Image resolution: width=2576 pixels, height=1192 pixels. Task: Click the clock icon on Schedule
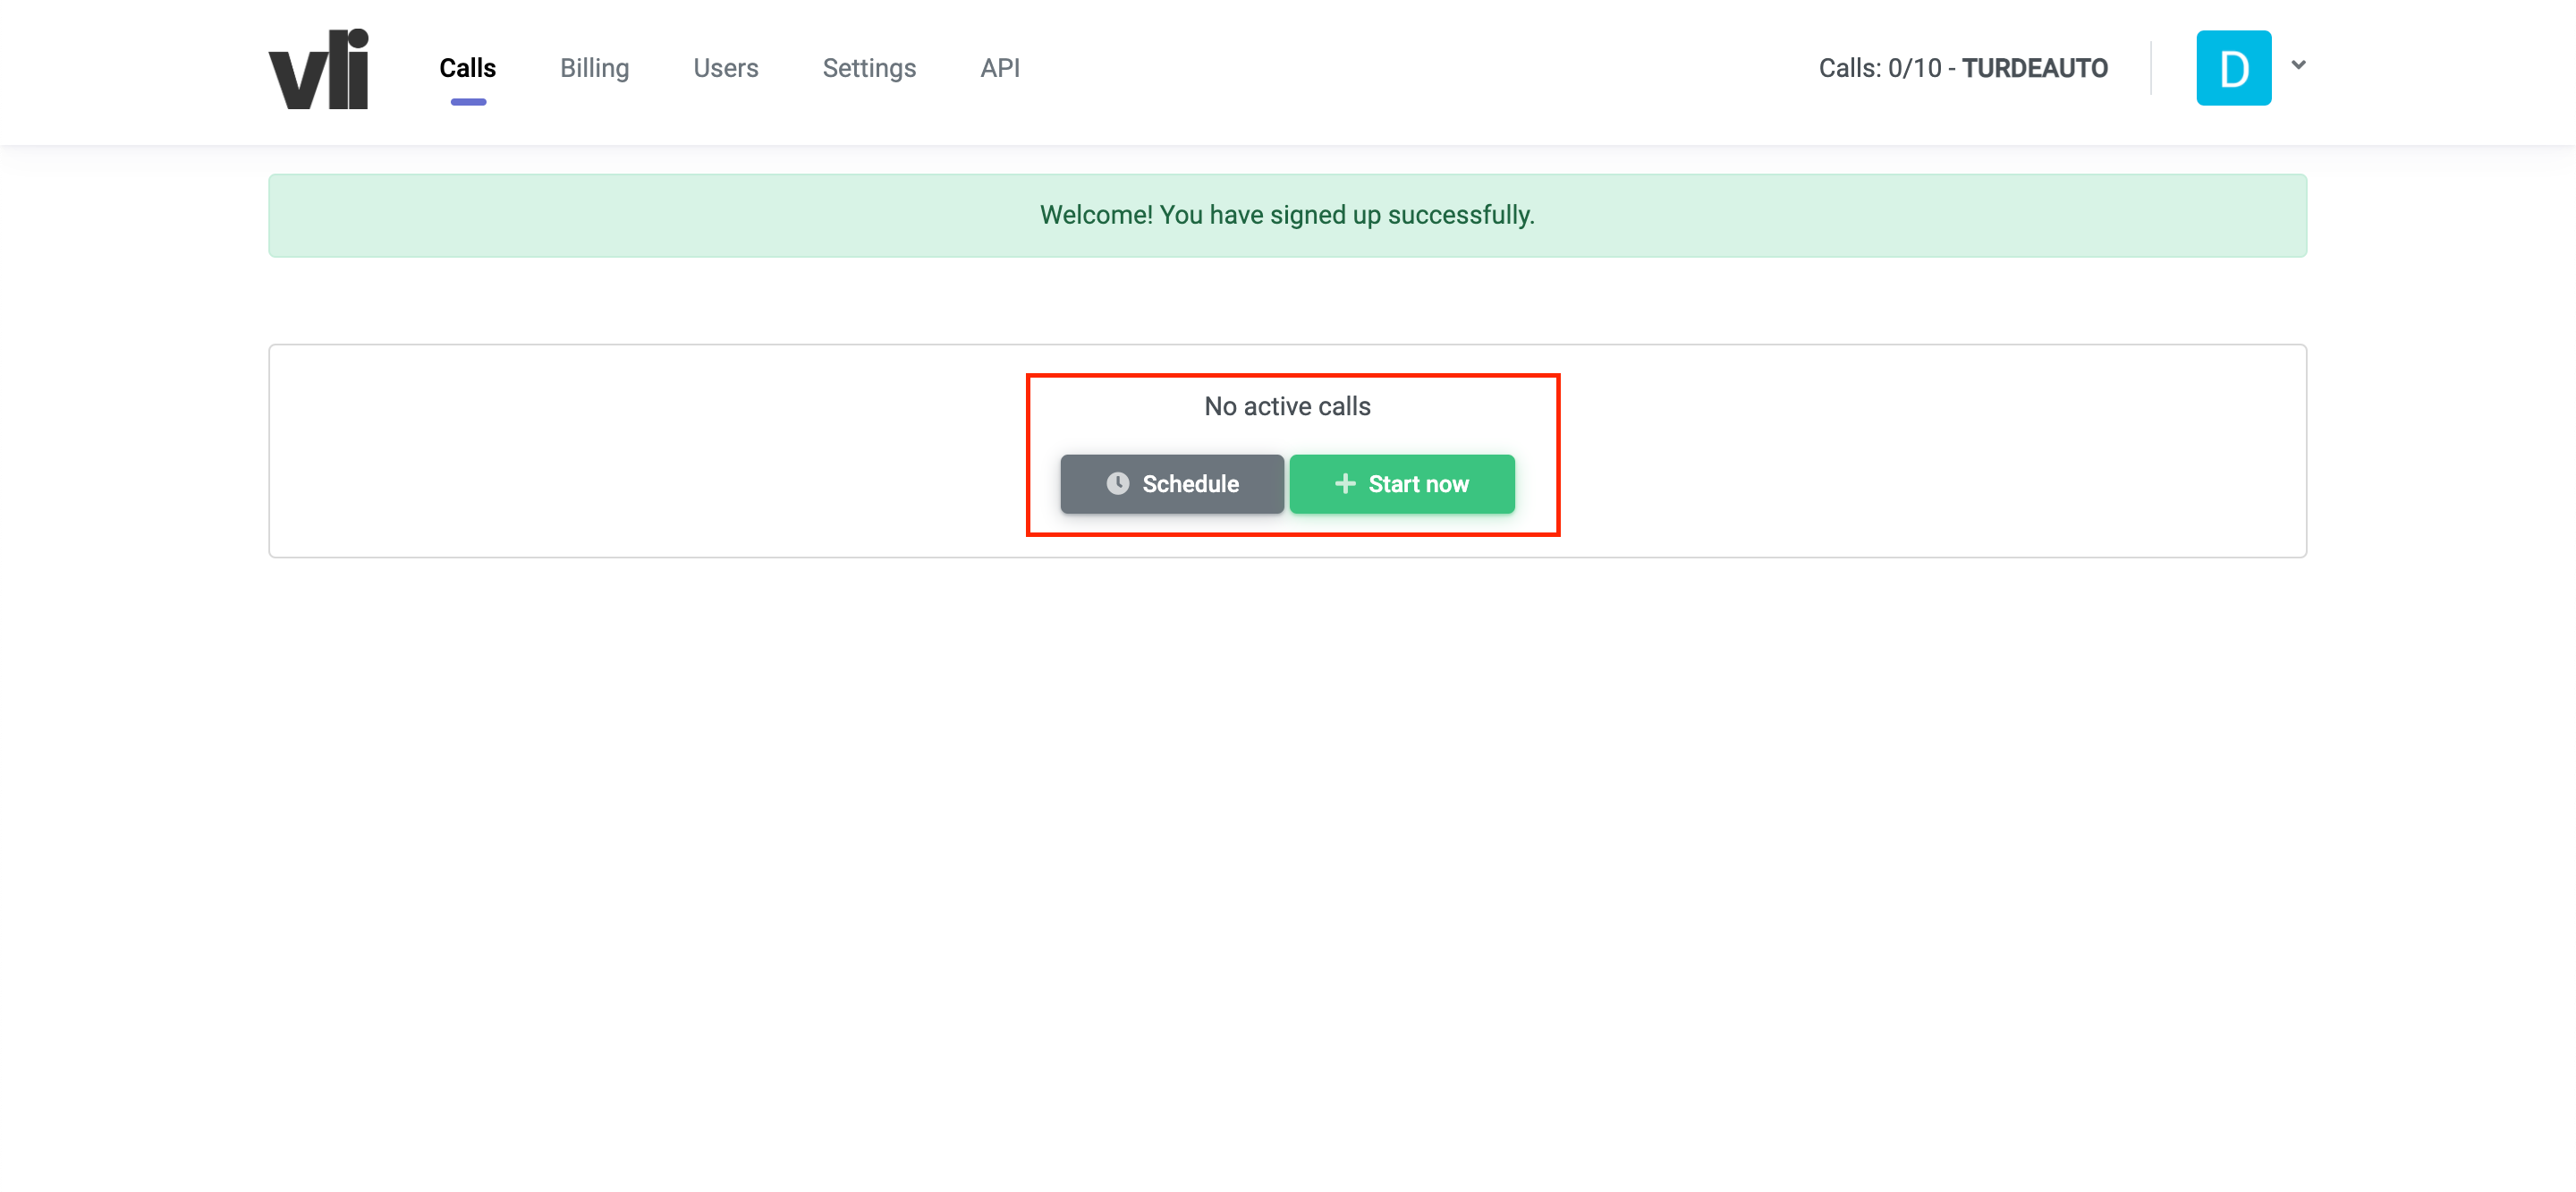coord(1117,483)
